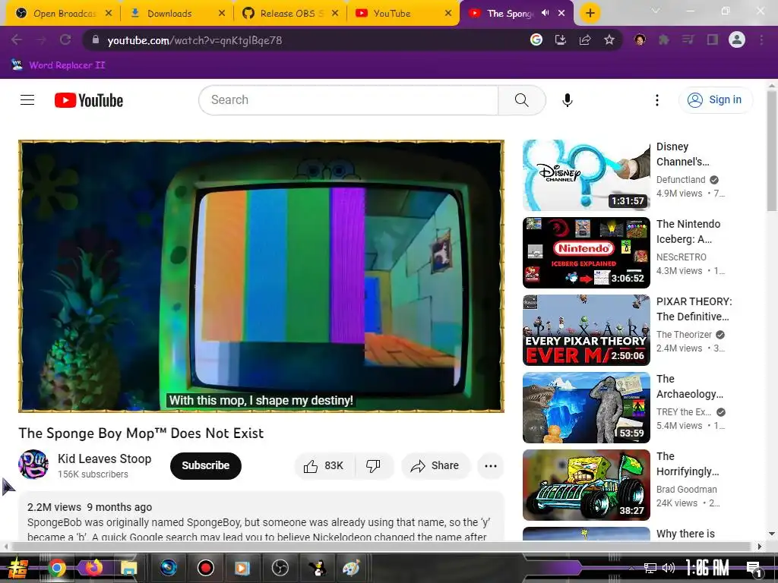Click the browser back arrow
The image size is (778, 583).
click(x=17, y=40)
